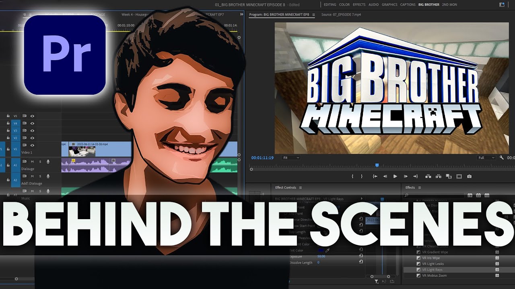Target track A1 header
515x289 pixels.
click(x=15, y=165)
